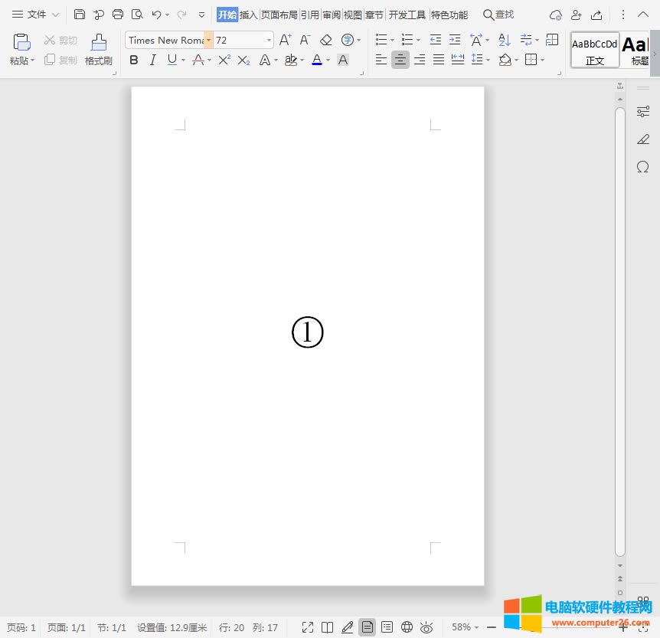The image size is (660, 638).
Task: Toggle Italic formatting
Action: point(152,60)
